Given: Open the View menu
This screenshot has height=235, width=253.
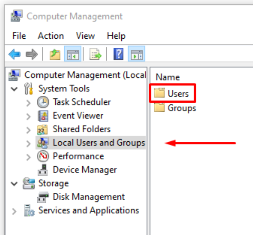Looking at the screenshot, I should click(85, 36).
